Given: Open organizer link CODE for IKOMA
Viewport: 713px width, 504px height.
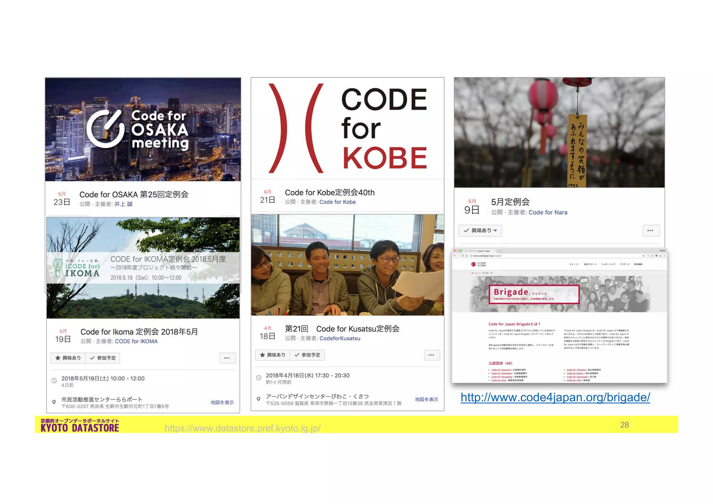Looking at the screenshot, I should coord(136,341).
